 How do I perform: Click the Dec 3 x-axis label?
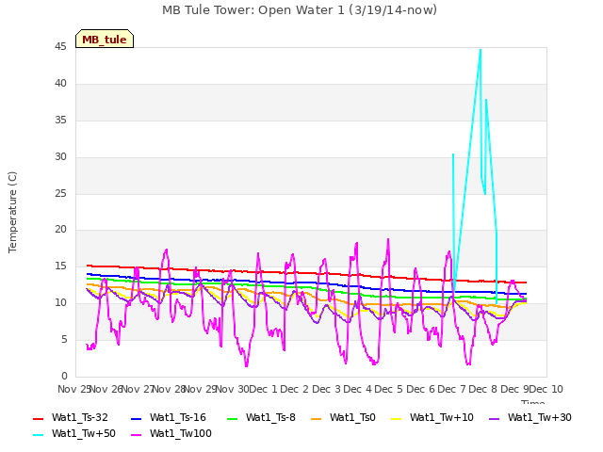click(326, 389)
